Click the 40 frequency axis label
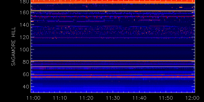 coord(26,87)
